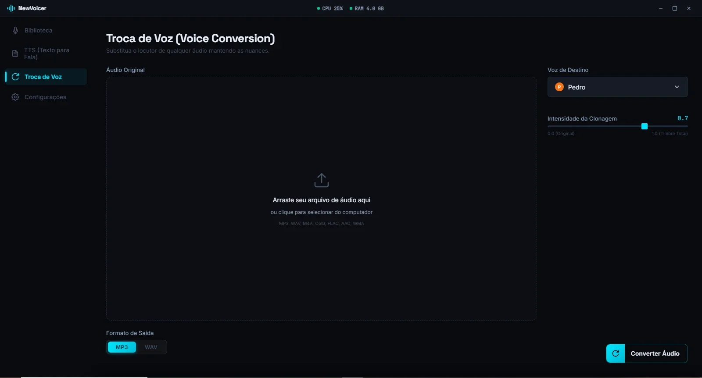Open the Biblioteca section
The width and height of the screenshot is (702, 378).
(x=46, y=30)
